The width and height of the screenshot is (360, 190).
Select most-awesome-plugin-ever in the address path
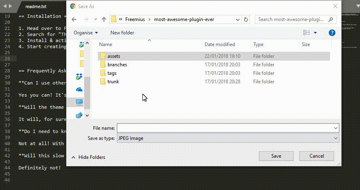(184, 19)
